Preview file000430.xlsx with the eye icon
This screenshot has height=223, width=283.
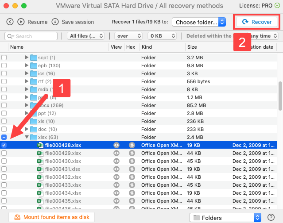[x=116, y=161]
